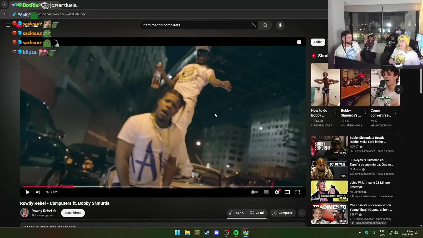Open the volume tray icon
Screen dimensions: 423x238
(396, 233)
